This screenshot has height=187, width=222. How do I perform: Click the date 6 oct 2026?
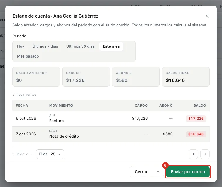pos(26,118)
